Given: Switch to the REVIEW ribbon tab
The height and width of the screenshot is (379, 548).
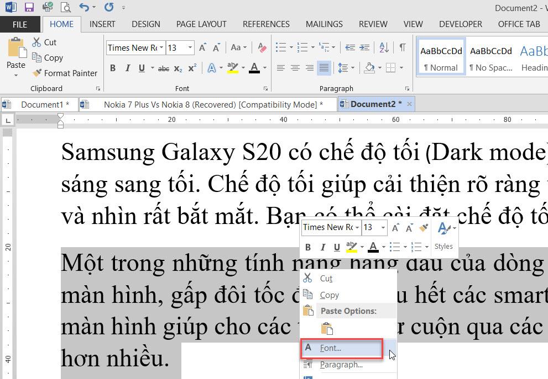Looking at the screenshot, I should point(373,24).
